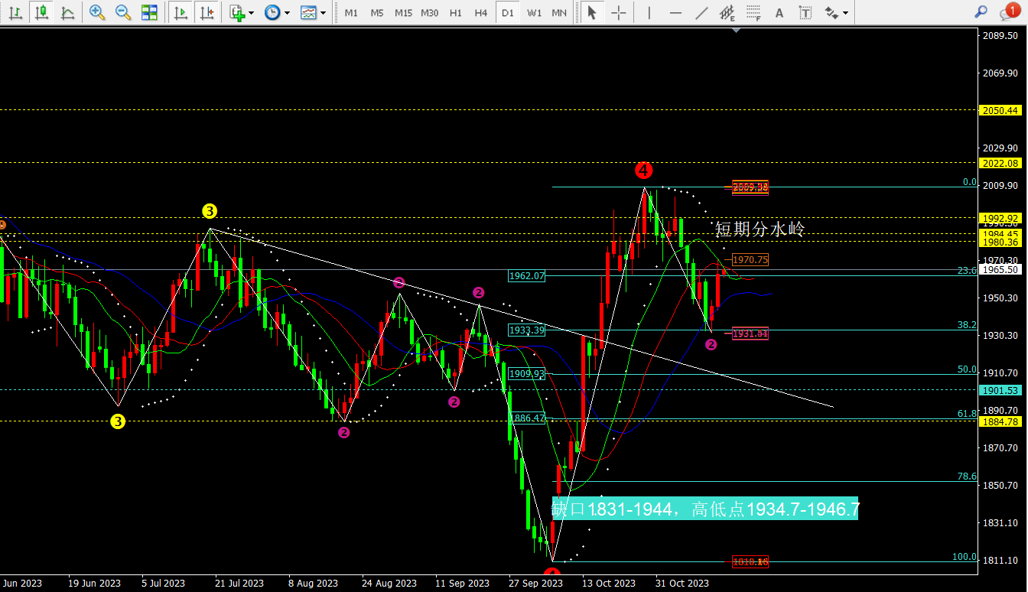1028x592 pixels.
Task: Draw a vertical line
Action: pos(649,12)
